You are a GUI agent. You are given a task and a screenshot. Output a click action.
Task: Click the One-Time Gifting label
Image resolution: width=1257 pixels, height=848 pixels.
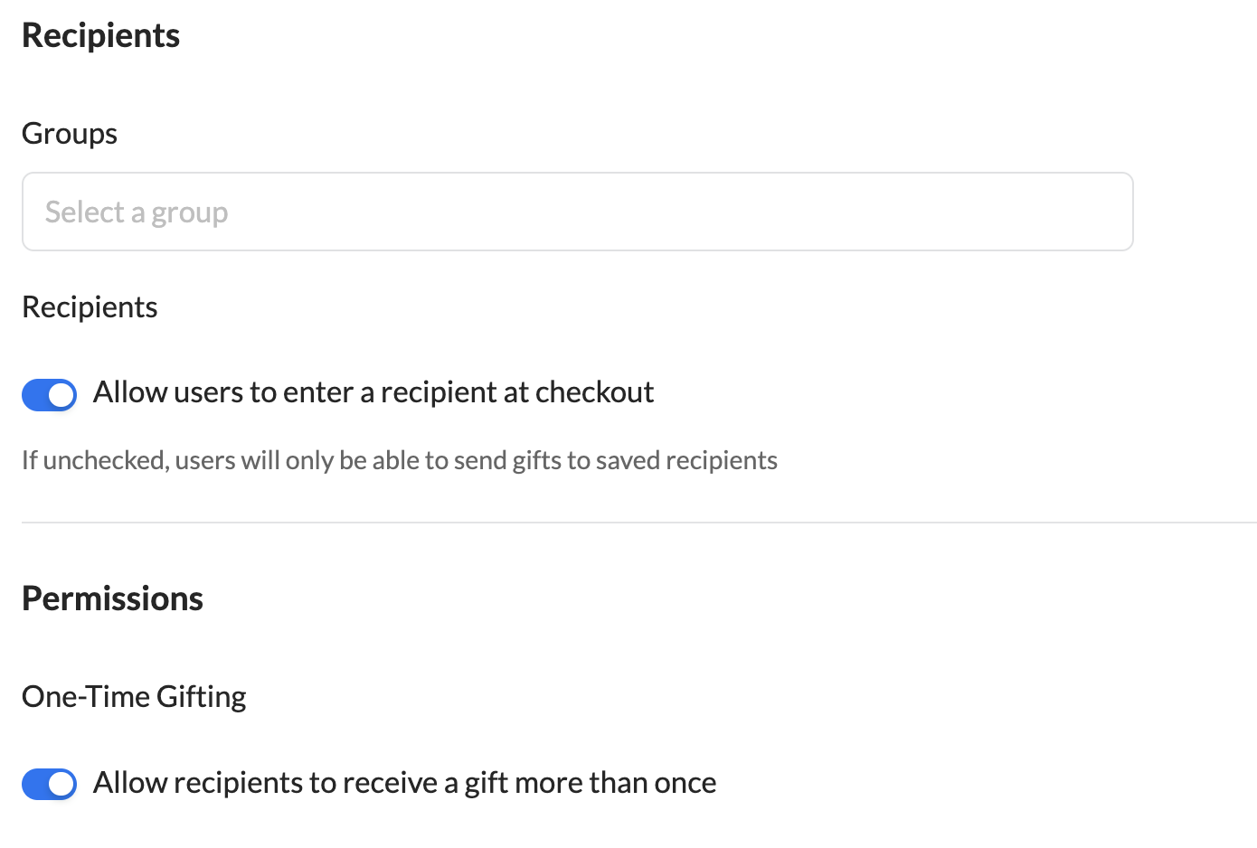[x=134, y=697]
